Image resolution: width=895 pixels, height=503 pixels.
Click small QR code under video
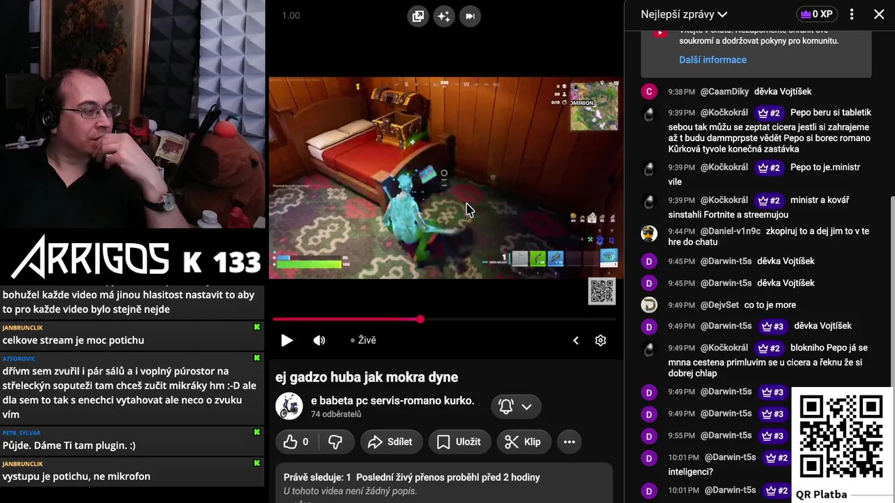[x=601, y=291]
